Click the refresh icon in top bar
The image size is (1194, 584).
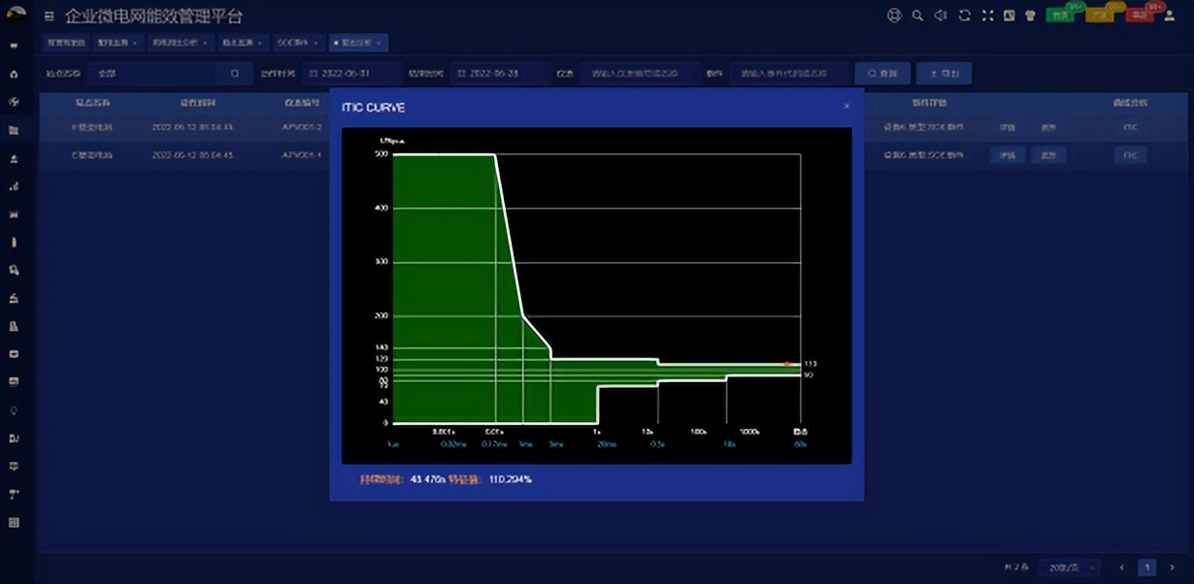pyautogui.click(x=964, y=16)
